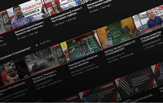Click the verified badge next to George Kosilov
Viewport: 163px width, 103px height.
124,53
